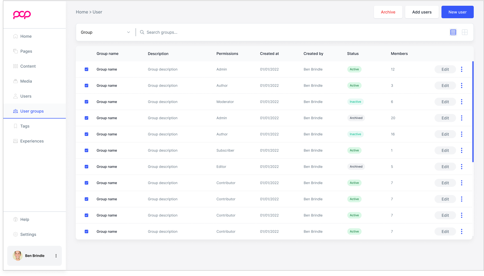484x276 pixels.
Task: Uncheck checkbox for Moderator group row
Action: click(x=86, y=102)
